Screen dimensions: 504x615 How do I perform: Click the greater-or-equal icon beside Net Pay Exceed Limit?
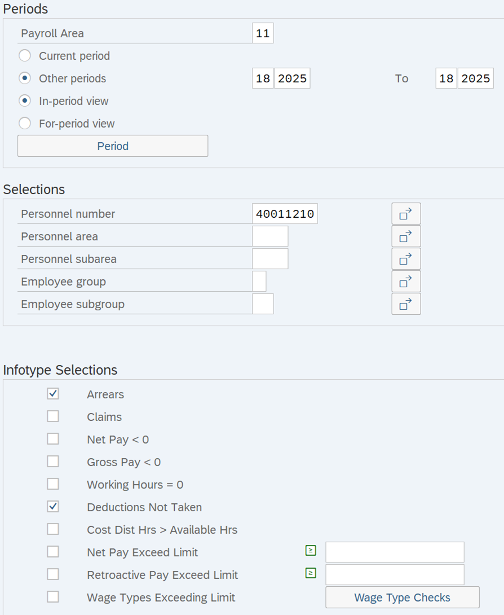click(310, 550)
